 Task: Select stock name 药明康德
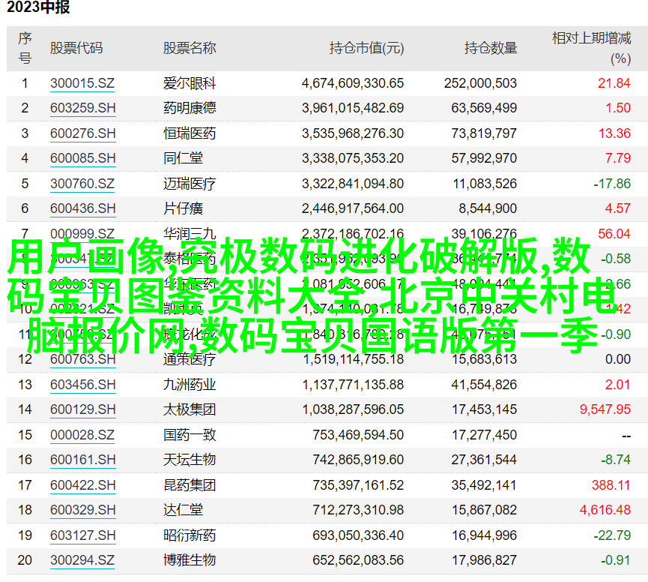click(x=190, y=108)
